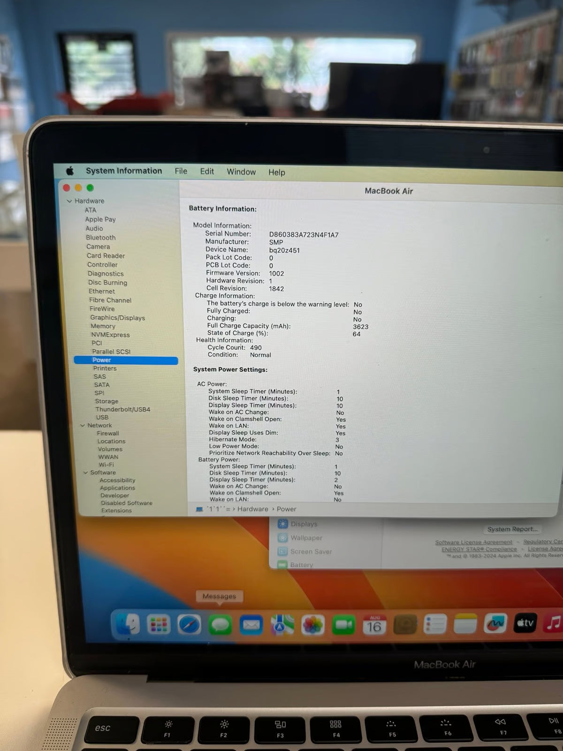The width and height of the screenshot is (563, 751).
Task: Click the System Report… button
Action: [x=512, y=529]
